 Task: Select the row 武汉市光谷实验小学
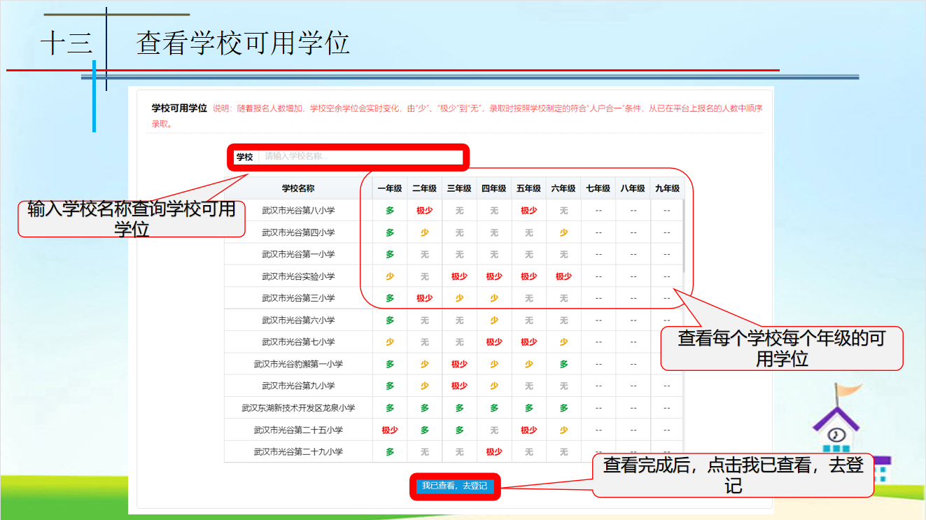click(454, 276)
